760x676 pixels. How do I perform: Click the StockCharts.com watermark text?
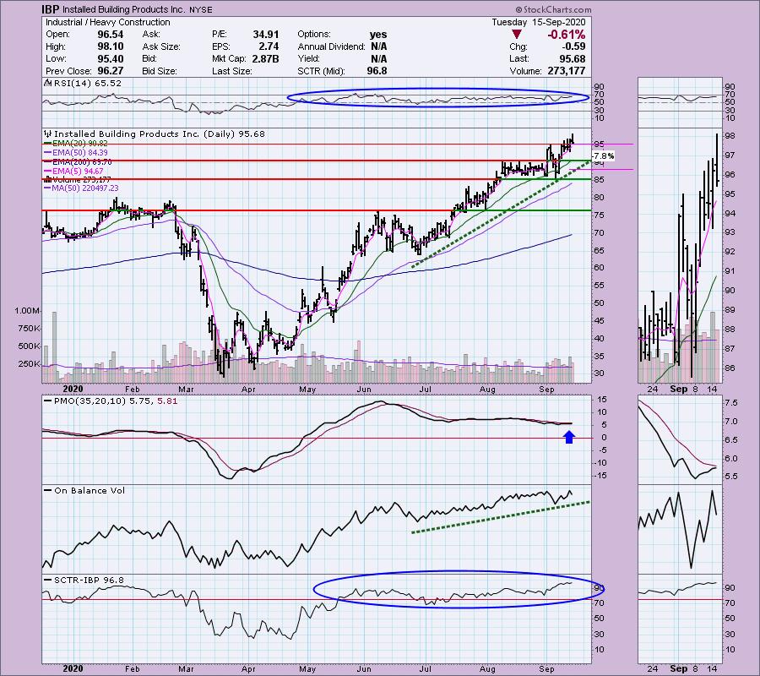553,9
